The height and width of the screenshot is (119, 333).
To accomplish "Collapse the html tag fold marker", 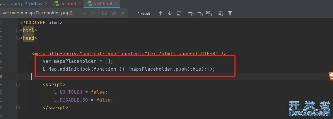I will (18, 30).
